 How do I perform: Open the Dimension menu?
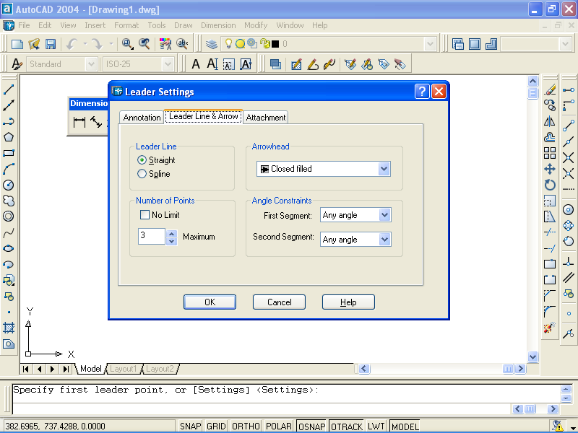(218, 25)
